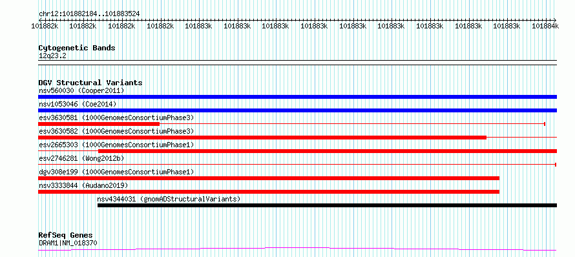Click the chr12:101882184..101883524 coordinate label

click(x=89, y=14)
